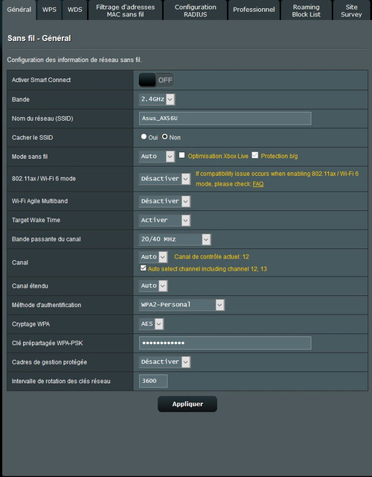372x477 pixels.
Task: Go to Configuration RADIUS tab
Action: coord(195,10)
